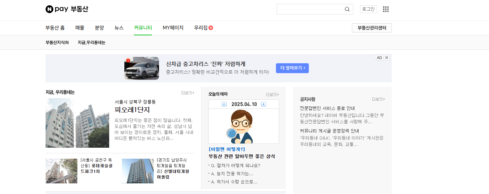This screenshot has width=489, height=194.
Task: Click the 공지사항 section heading
Action: tap(308, 99)
